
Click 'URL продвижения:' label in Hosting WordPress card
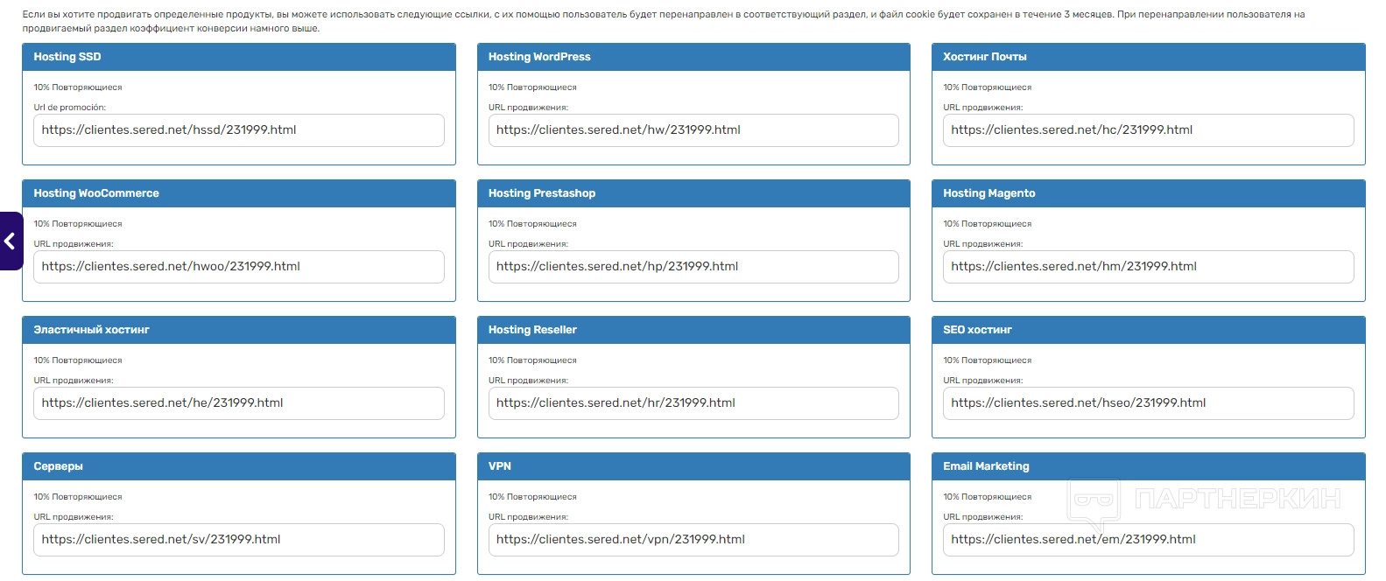[x=528, y=108]
